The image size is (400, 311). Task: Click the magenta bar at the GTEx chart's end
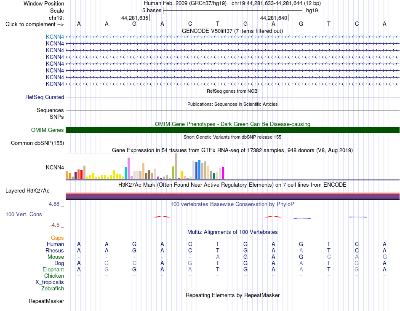[223, 173]
